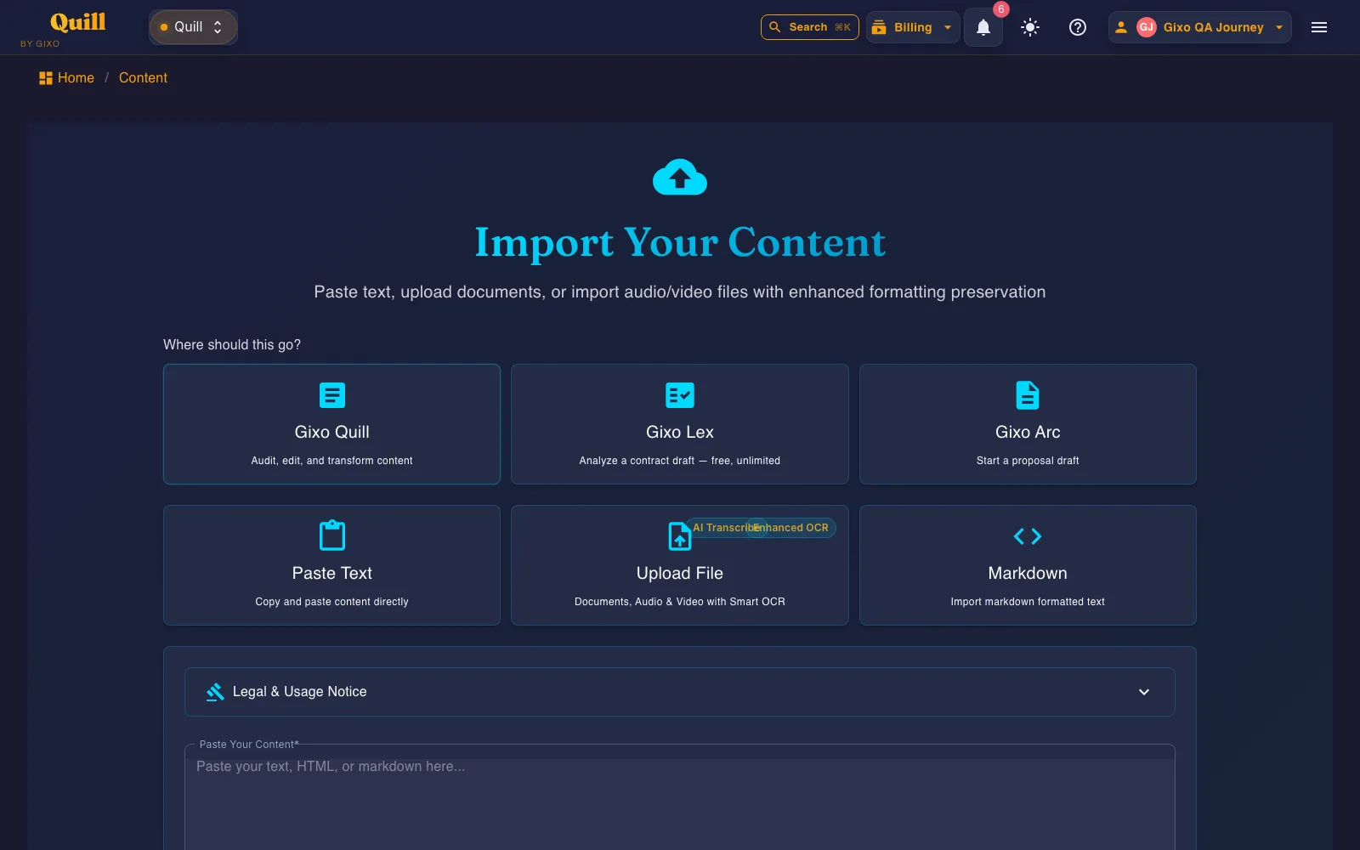This screenshot has width=1360, height=850.
Task: Select Gixo Lex destination card
Action: 680,424
